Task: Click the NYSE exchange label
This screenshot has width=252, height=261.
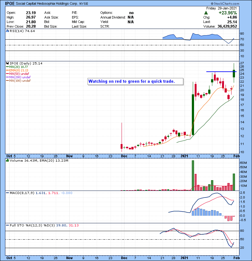Action: (x=84, y=4)
